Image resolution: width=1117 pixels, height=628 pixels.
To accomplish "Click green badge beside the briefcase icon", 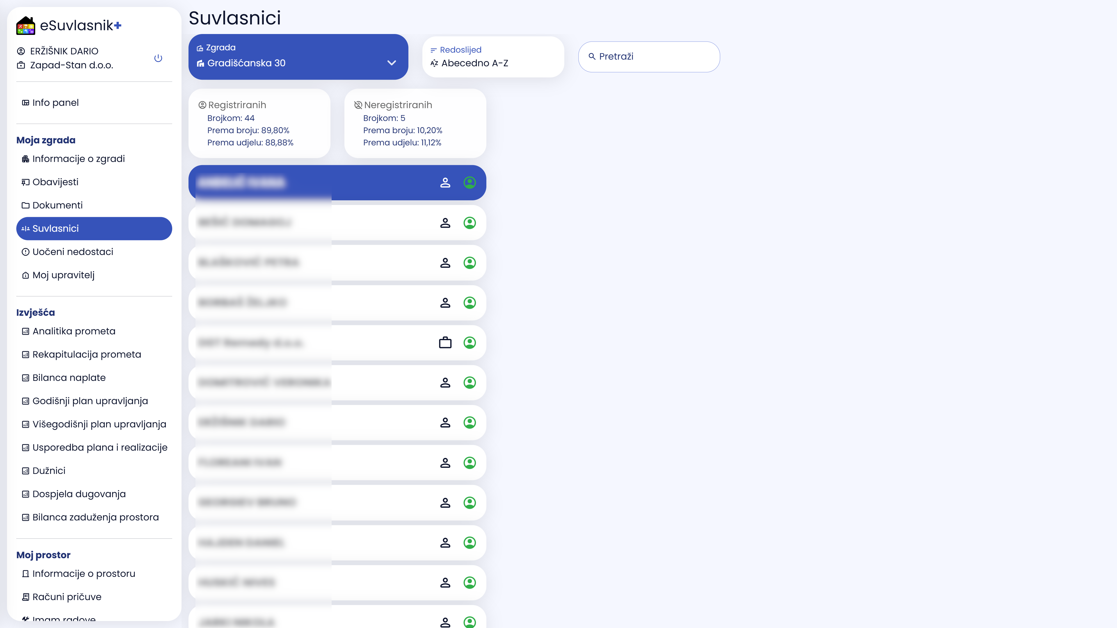I will [469, 343].
